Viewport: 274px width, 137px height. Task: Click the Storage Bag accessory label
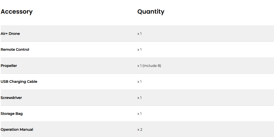click(12, 114)
